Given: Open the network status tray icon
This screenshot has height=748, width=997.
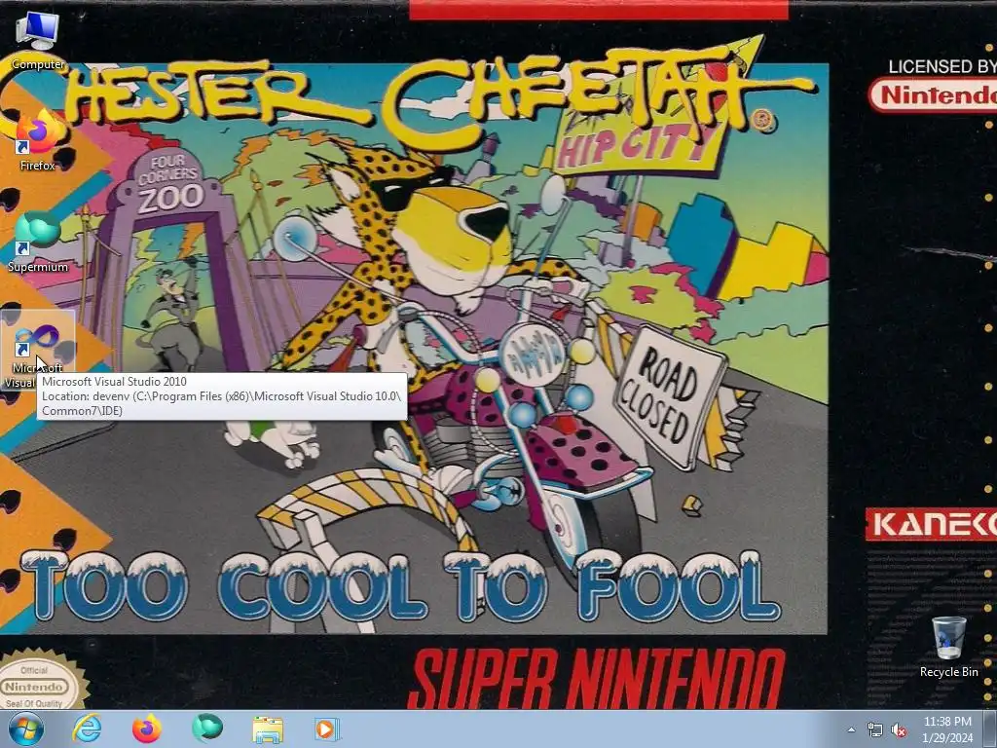Looking at the screenshot, I should [875, 730].
